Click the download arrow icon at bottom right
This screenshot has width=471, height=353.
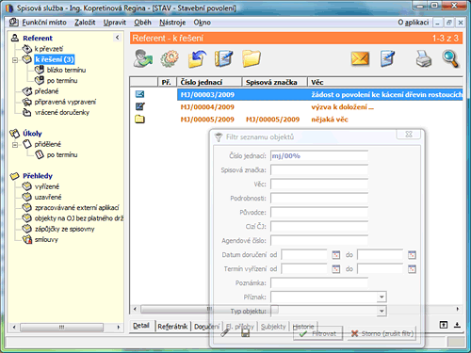(457, 325)
